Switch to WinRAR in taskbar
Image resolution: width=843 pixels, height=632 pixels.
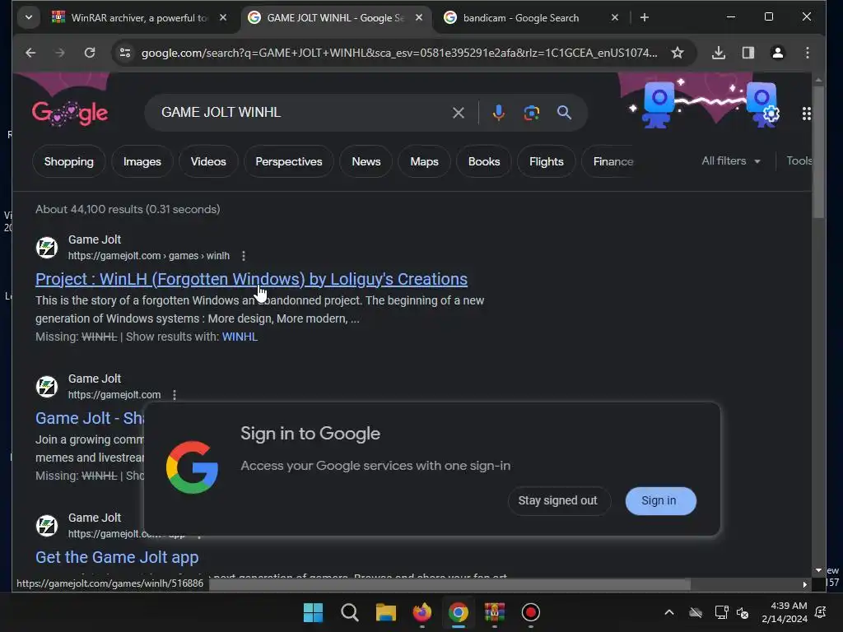[494, 612]
